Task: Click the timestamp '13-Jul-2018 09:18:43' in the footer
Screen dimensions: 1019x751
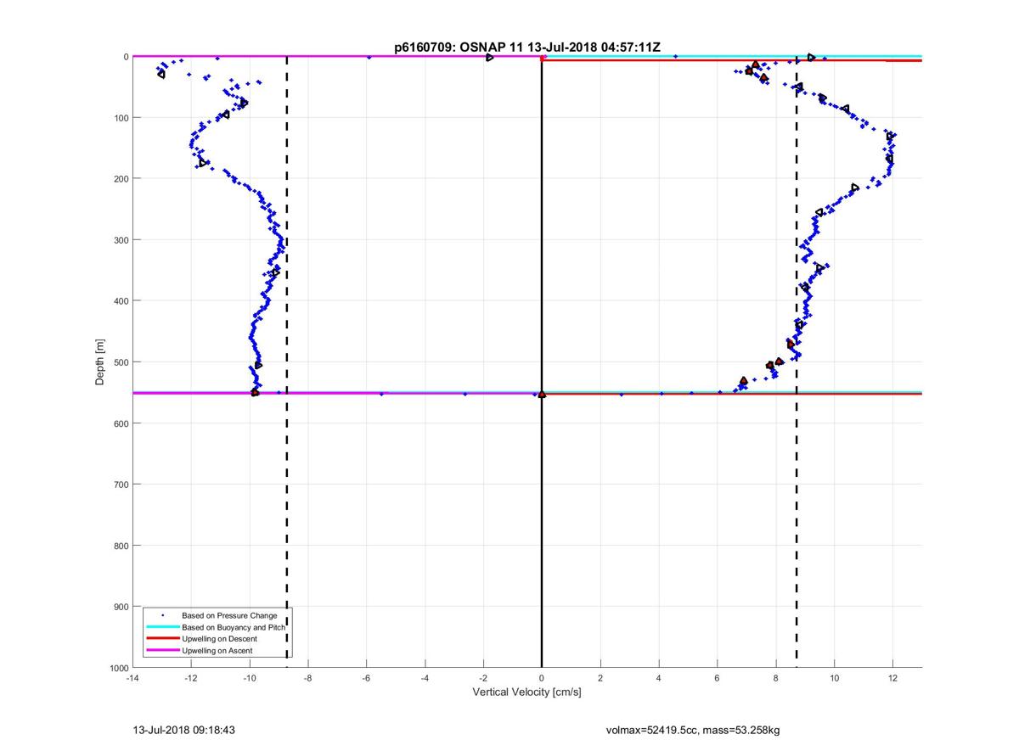Action: 184,729
